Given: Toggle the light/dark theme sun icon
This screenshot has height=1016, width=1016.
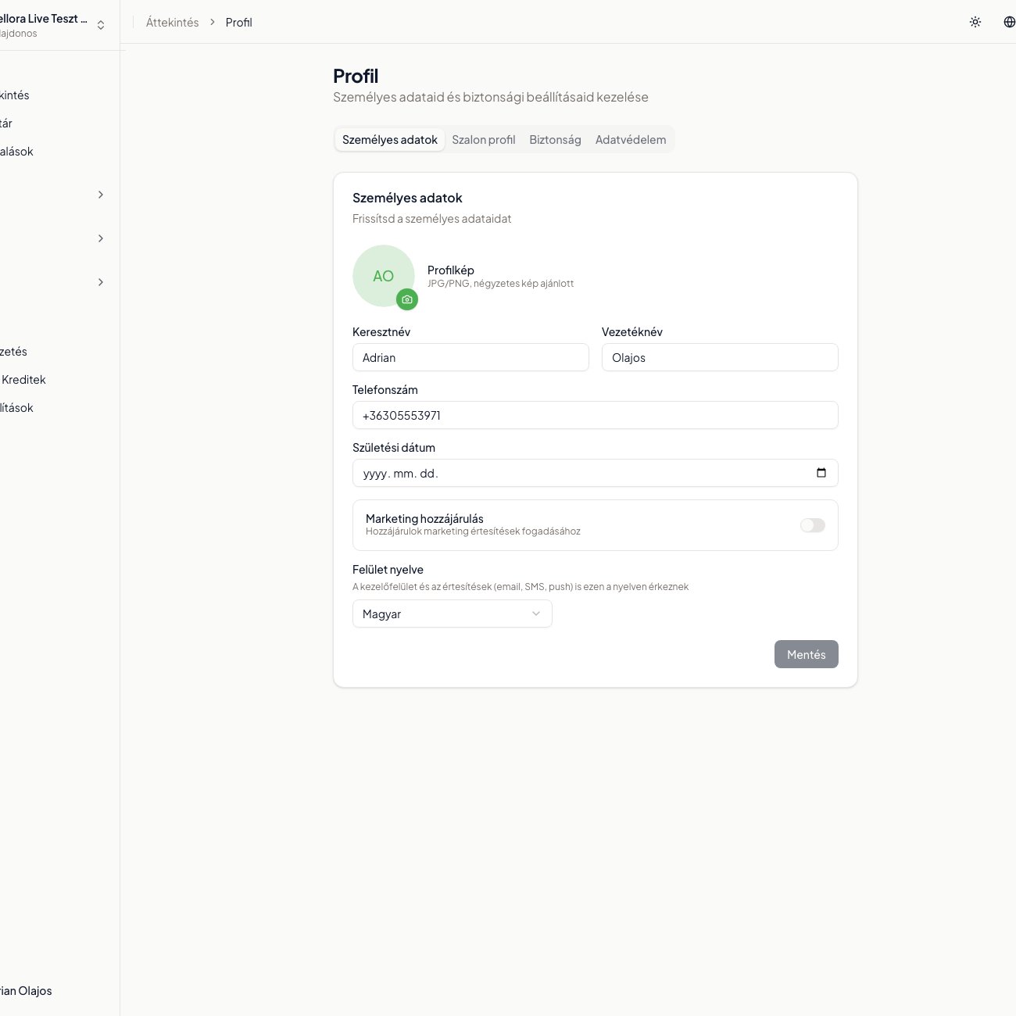Looking at the screenshot, I should click(x=975, y=22).
